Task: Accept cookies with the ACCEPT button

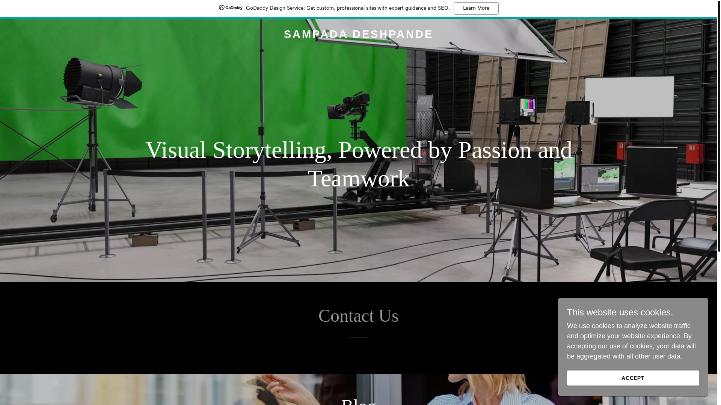Action: click(x=633, y=378)
